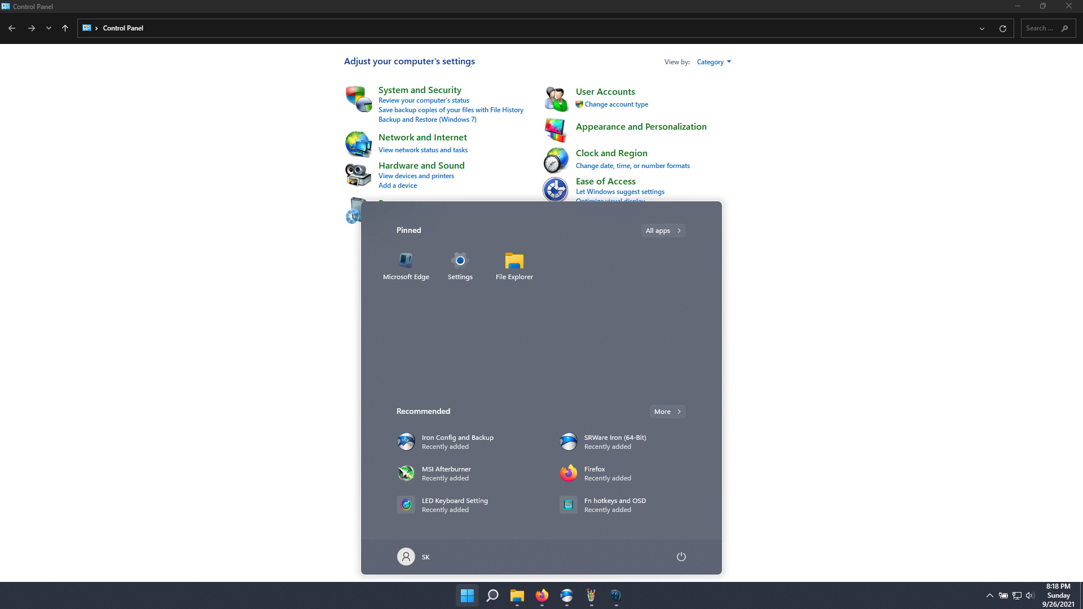Go up one folder level

[x=65, y=28]
